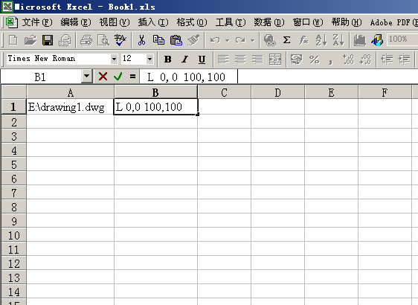Click the Select All corner button

(14, 92)
